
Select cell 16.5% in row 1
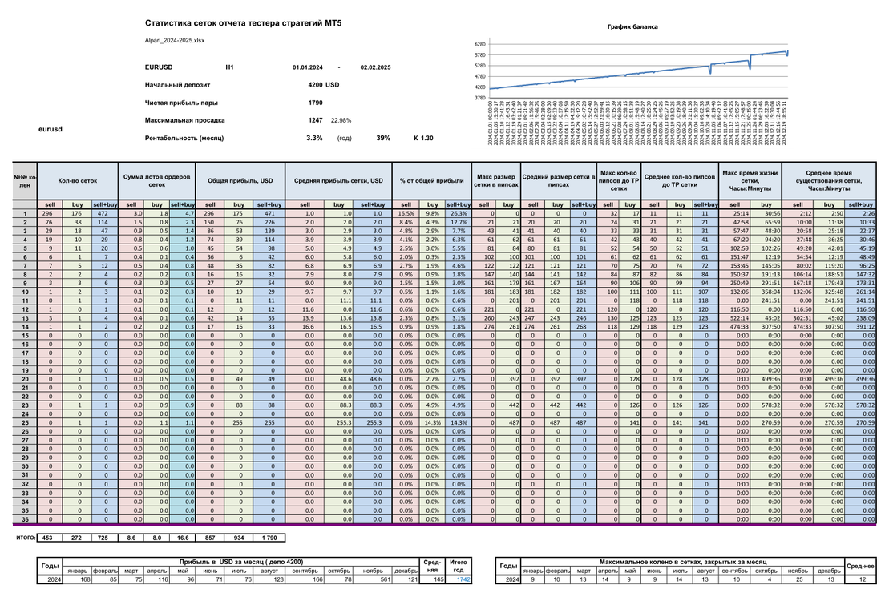[x=406, y=214]
